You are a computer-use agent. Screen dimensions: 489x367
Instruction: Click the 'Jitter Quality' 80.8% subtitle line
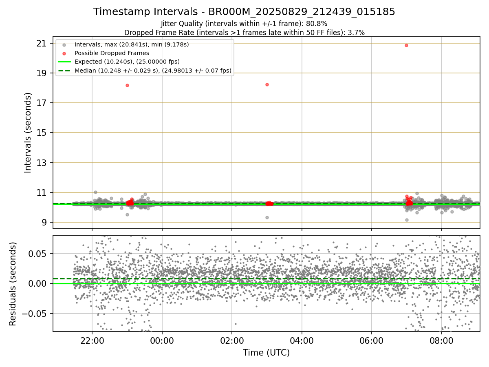[x=244, y=24]
